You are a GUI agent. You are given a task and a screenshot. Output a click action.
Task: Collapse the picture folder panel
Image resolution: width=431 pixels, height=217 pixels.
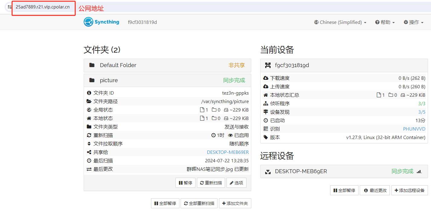tap(167, 80)
